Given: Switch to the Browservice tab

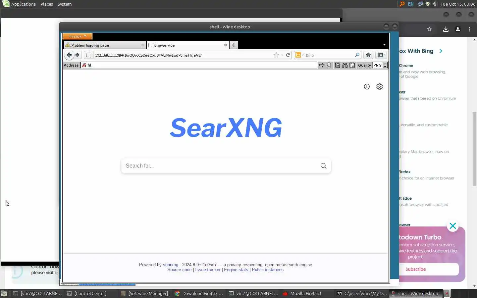Looking at the screenshot, I should [x=187, y=45].
